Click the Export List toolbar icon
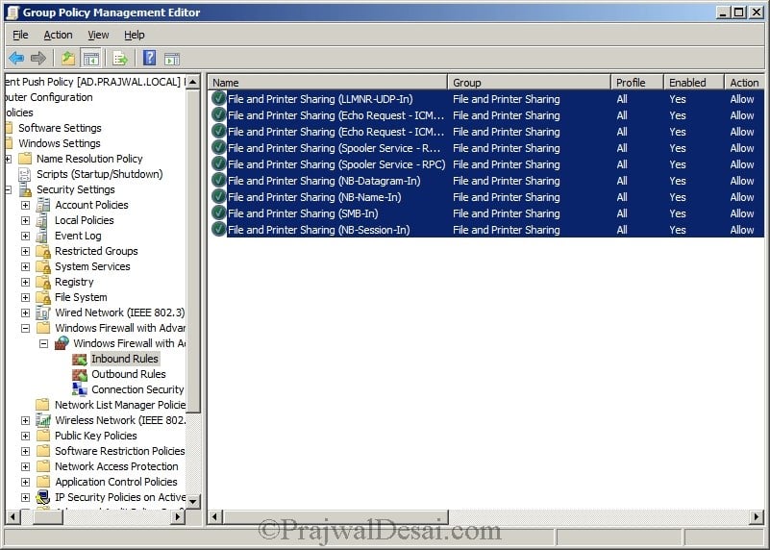Viewport: 770px width, 550px height. 120,59
